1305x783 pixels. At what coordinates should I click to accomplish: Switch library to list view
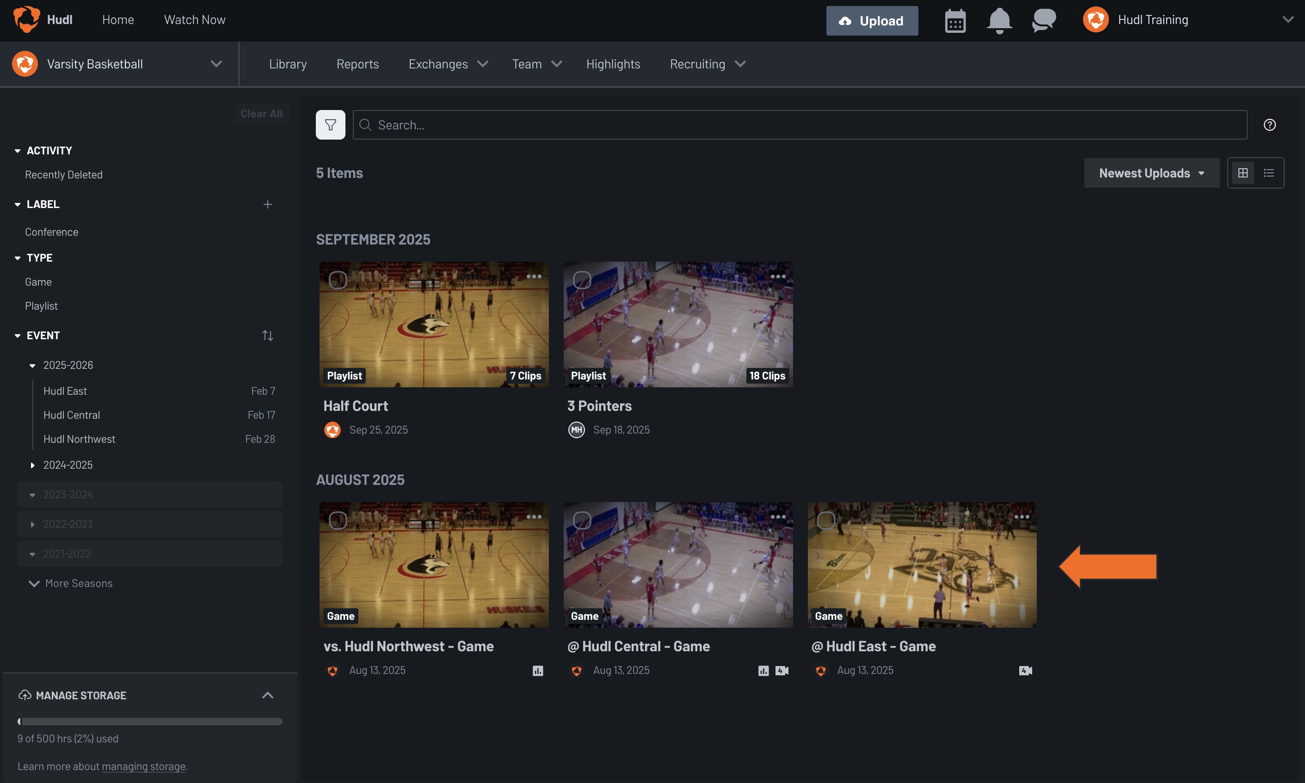[x=1269, y=172]
